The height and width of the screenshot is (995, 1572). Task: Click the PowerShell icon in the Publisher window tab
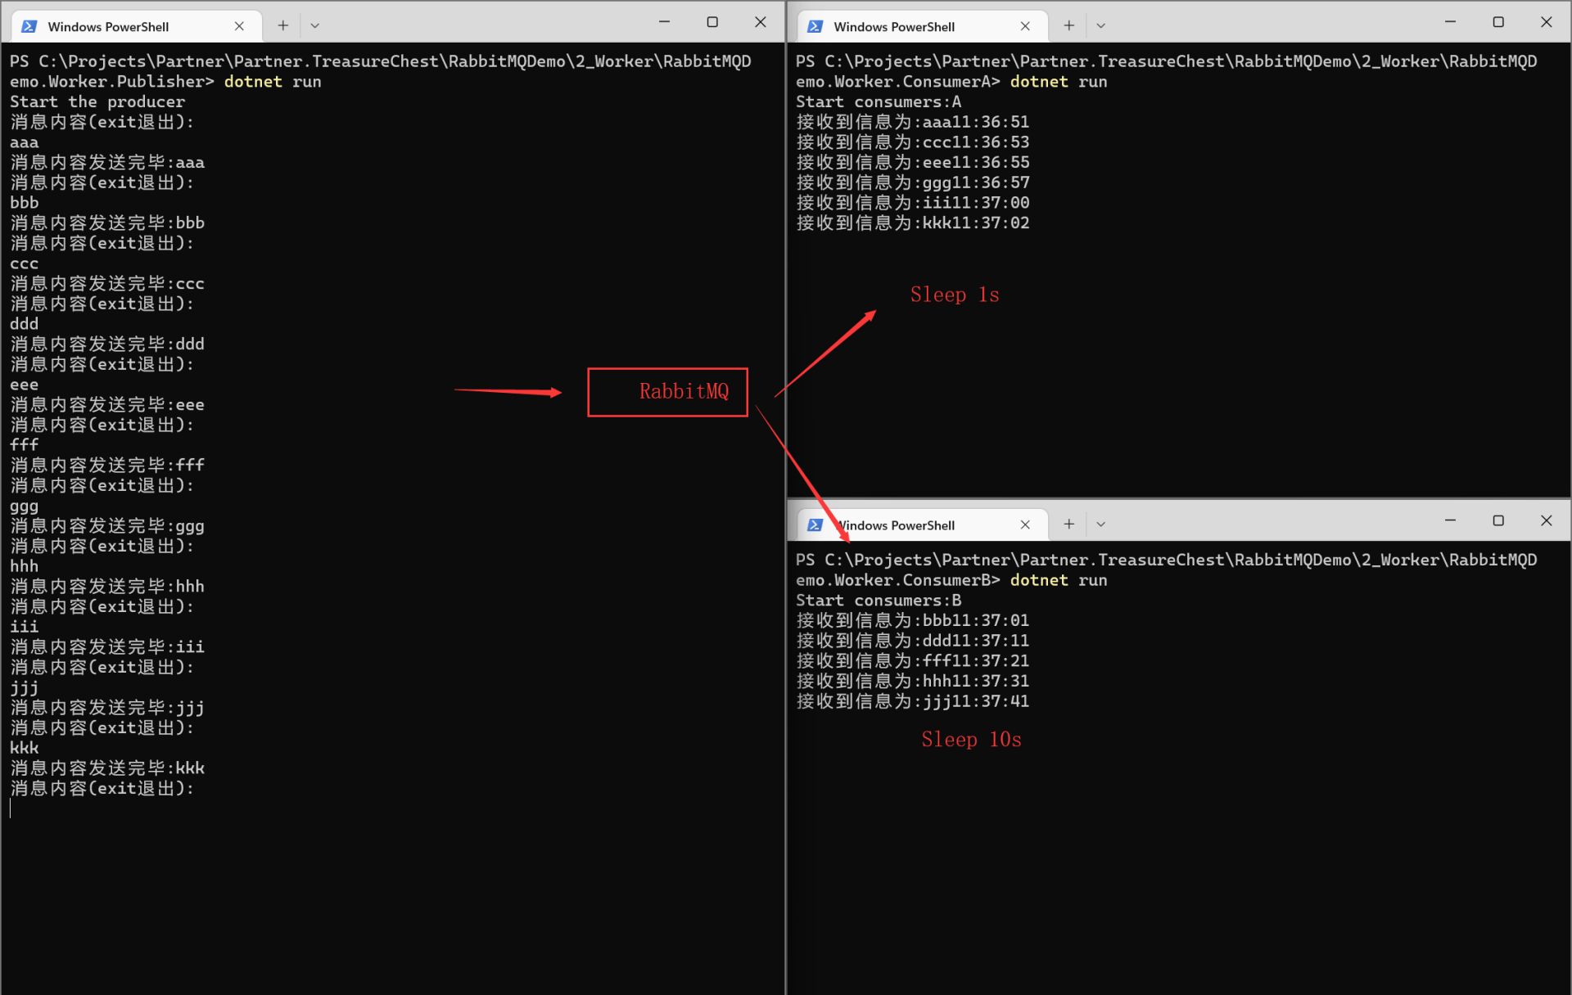29,26
